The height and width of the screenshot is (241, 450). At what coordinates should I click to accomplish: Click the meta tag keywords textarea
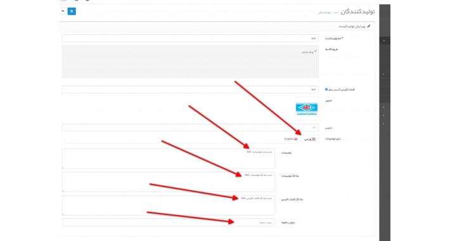coord(169,205)
